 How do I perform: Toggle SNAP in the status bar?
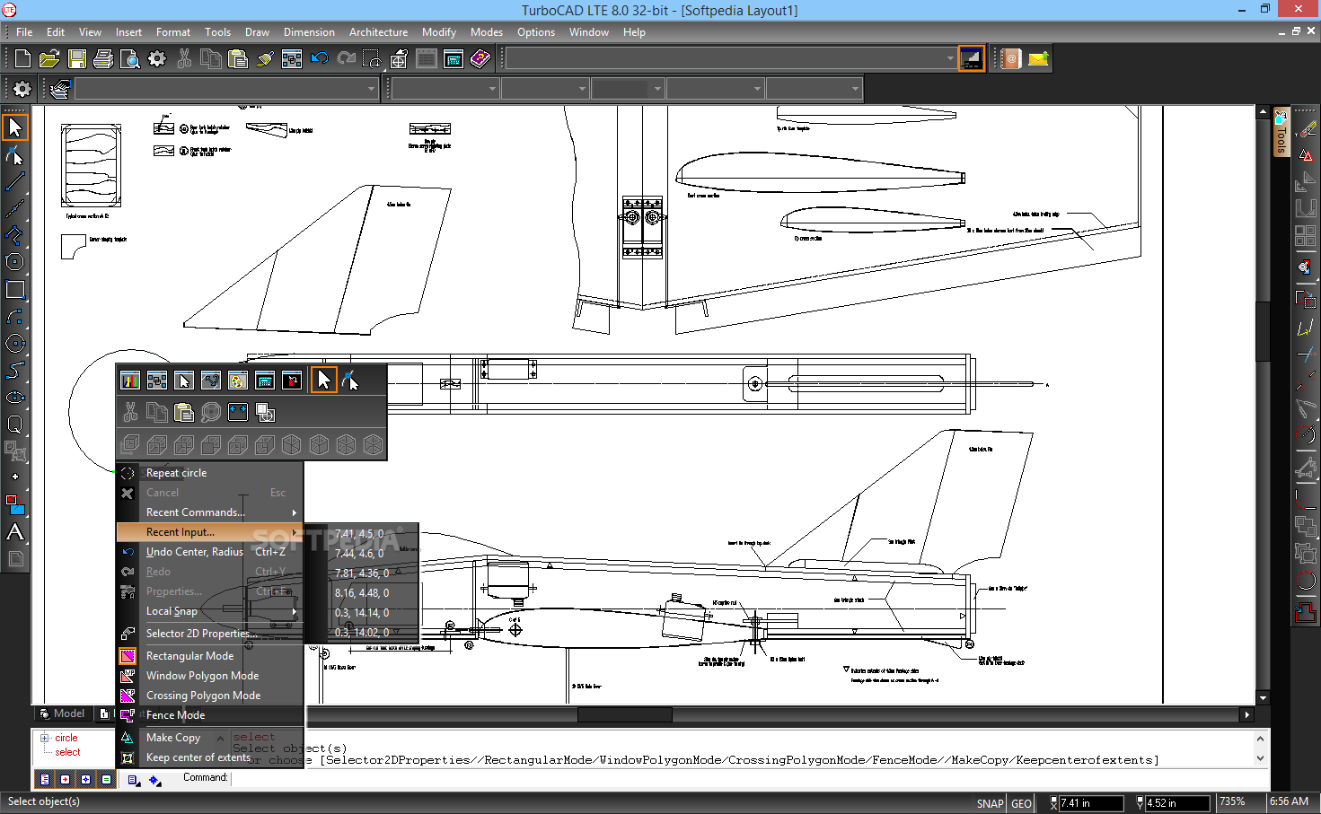click(990, 803)
